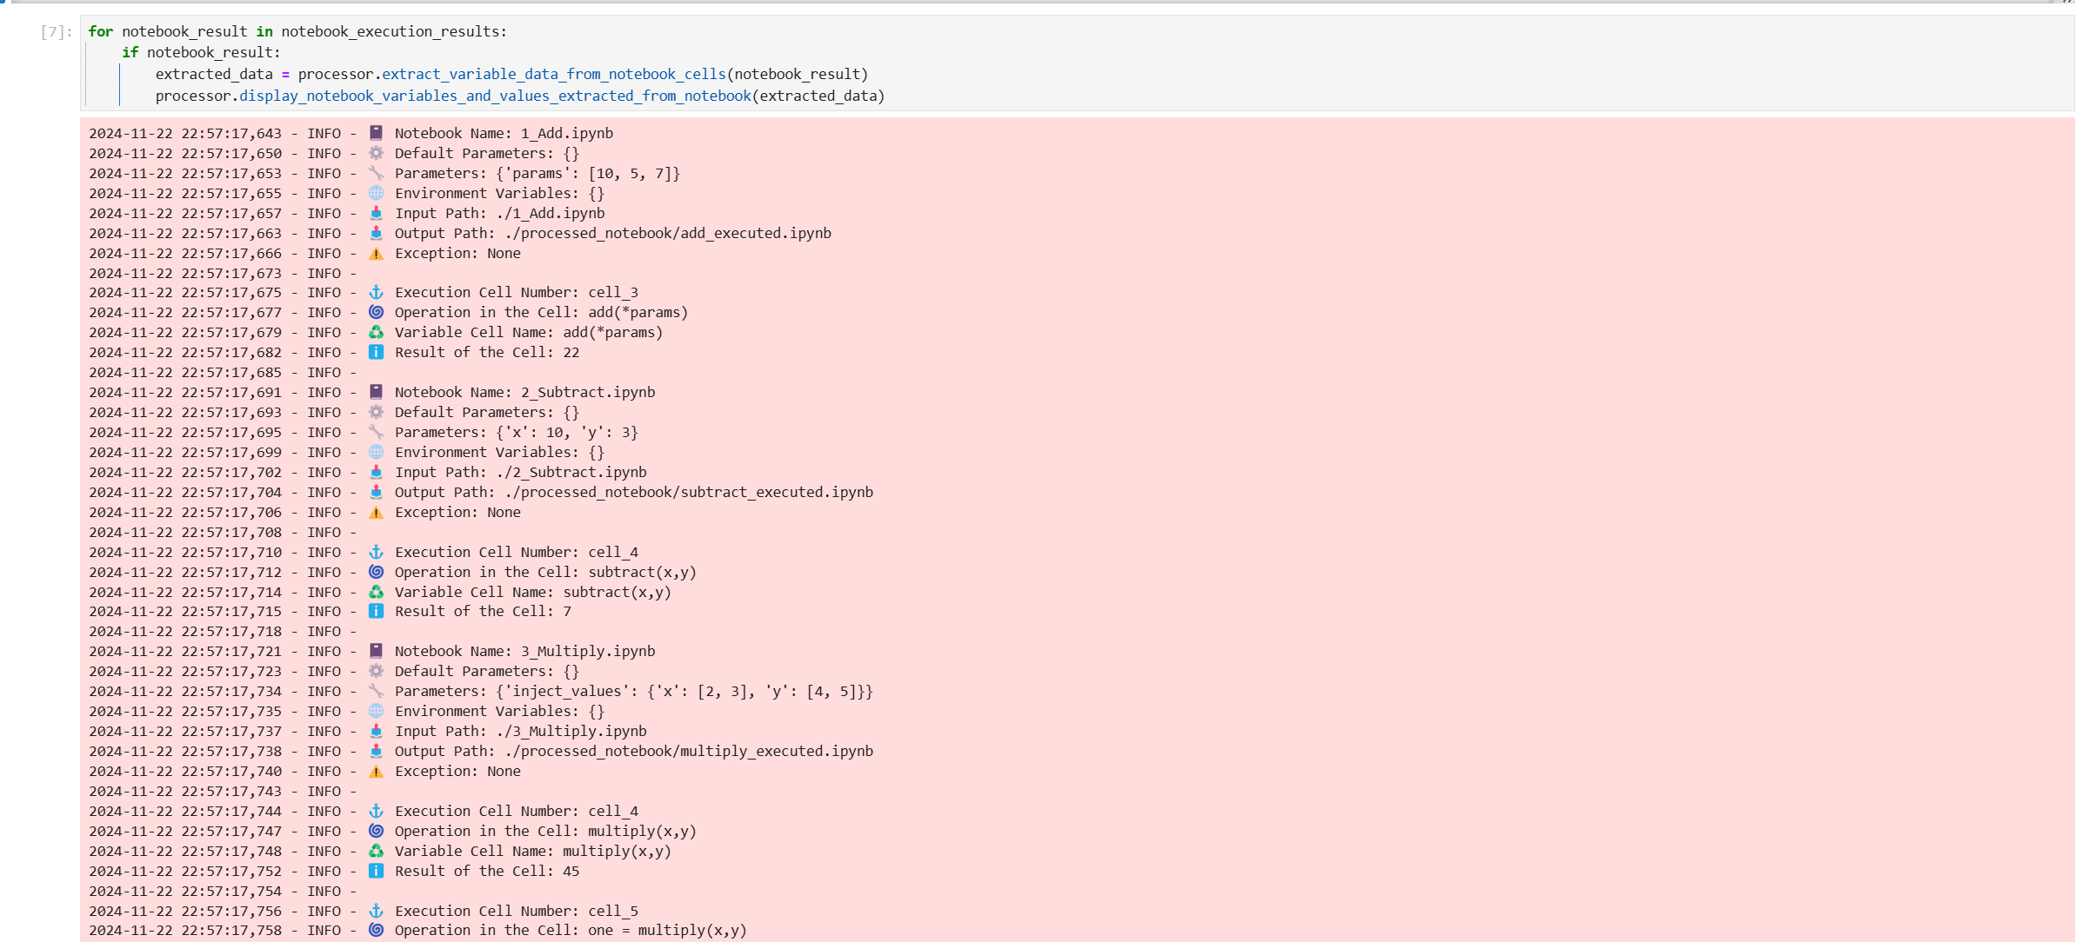The height and width of the screenshot is (942, 2083).
Task: Click the wrench icon beside the inject_values Parameters line
Action: pos(376,691)
